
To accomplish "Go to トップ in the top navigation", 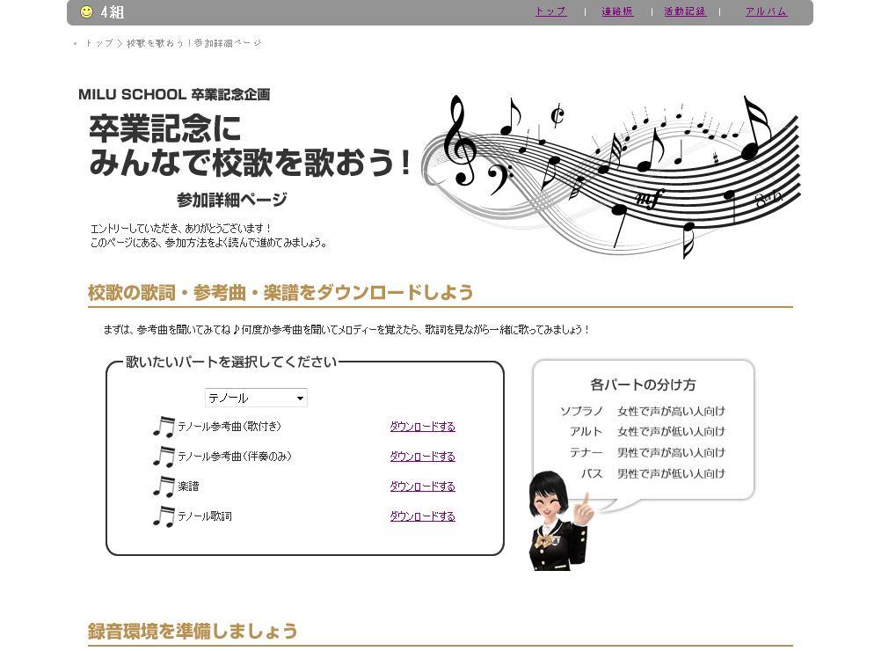I will tap(550, 11).
